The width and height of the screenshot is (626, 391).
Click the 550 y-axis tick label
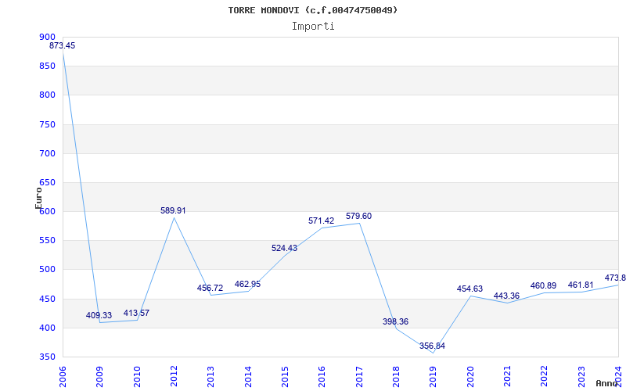click(x=47, y=241)
